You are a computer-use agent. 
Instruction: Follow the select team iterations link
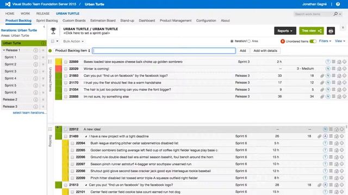[28, 113]
